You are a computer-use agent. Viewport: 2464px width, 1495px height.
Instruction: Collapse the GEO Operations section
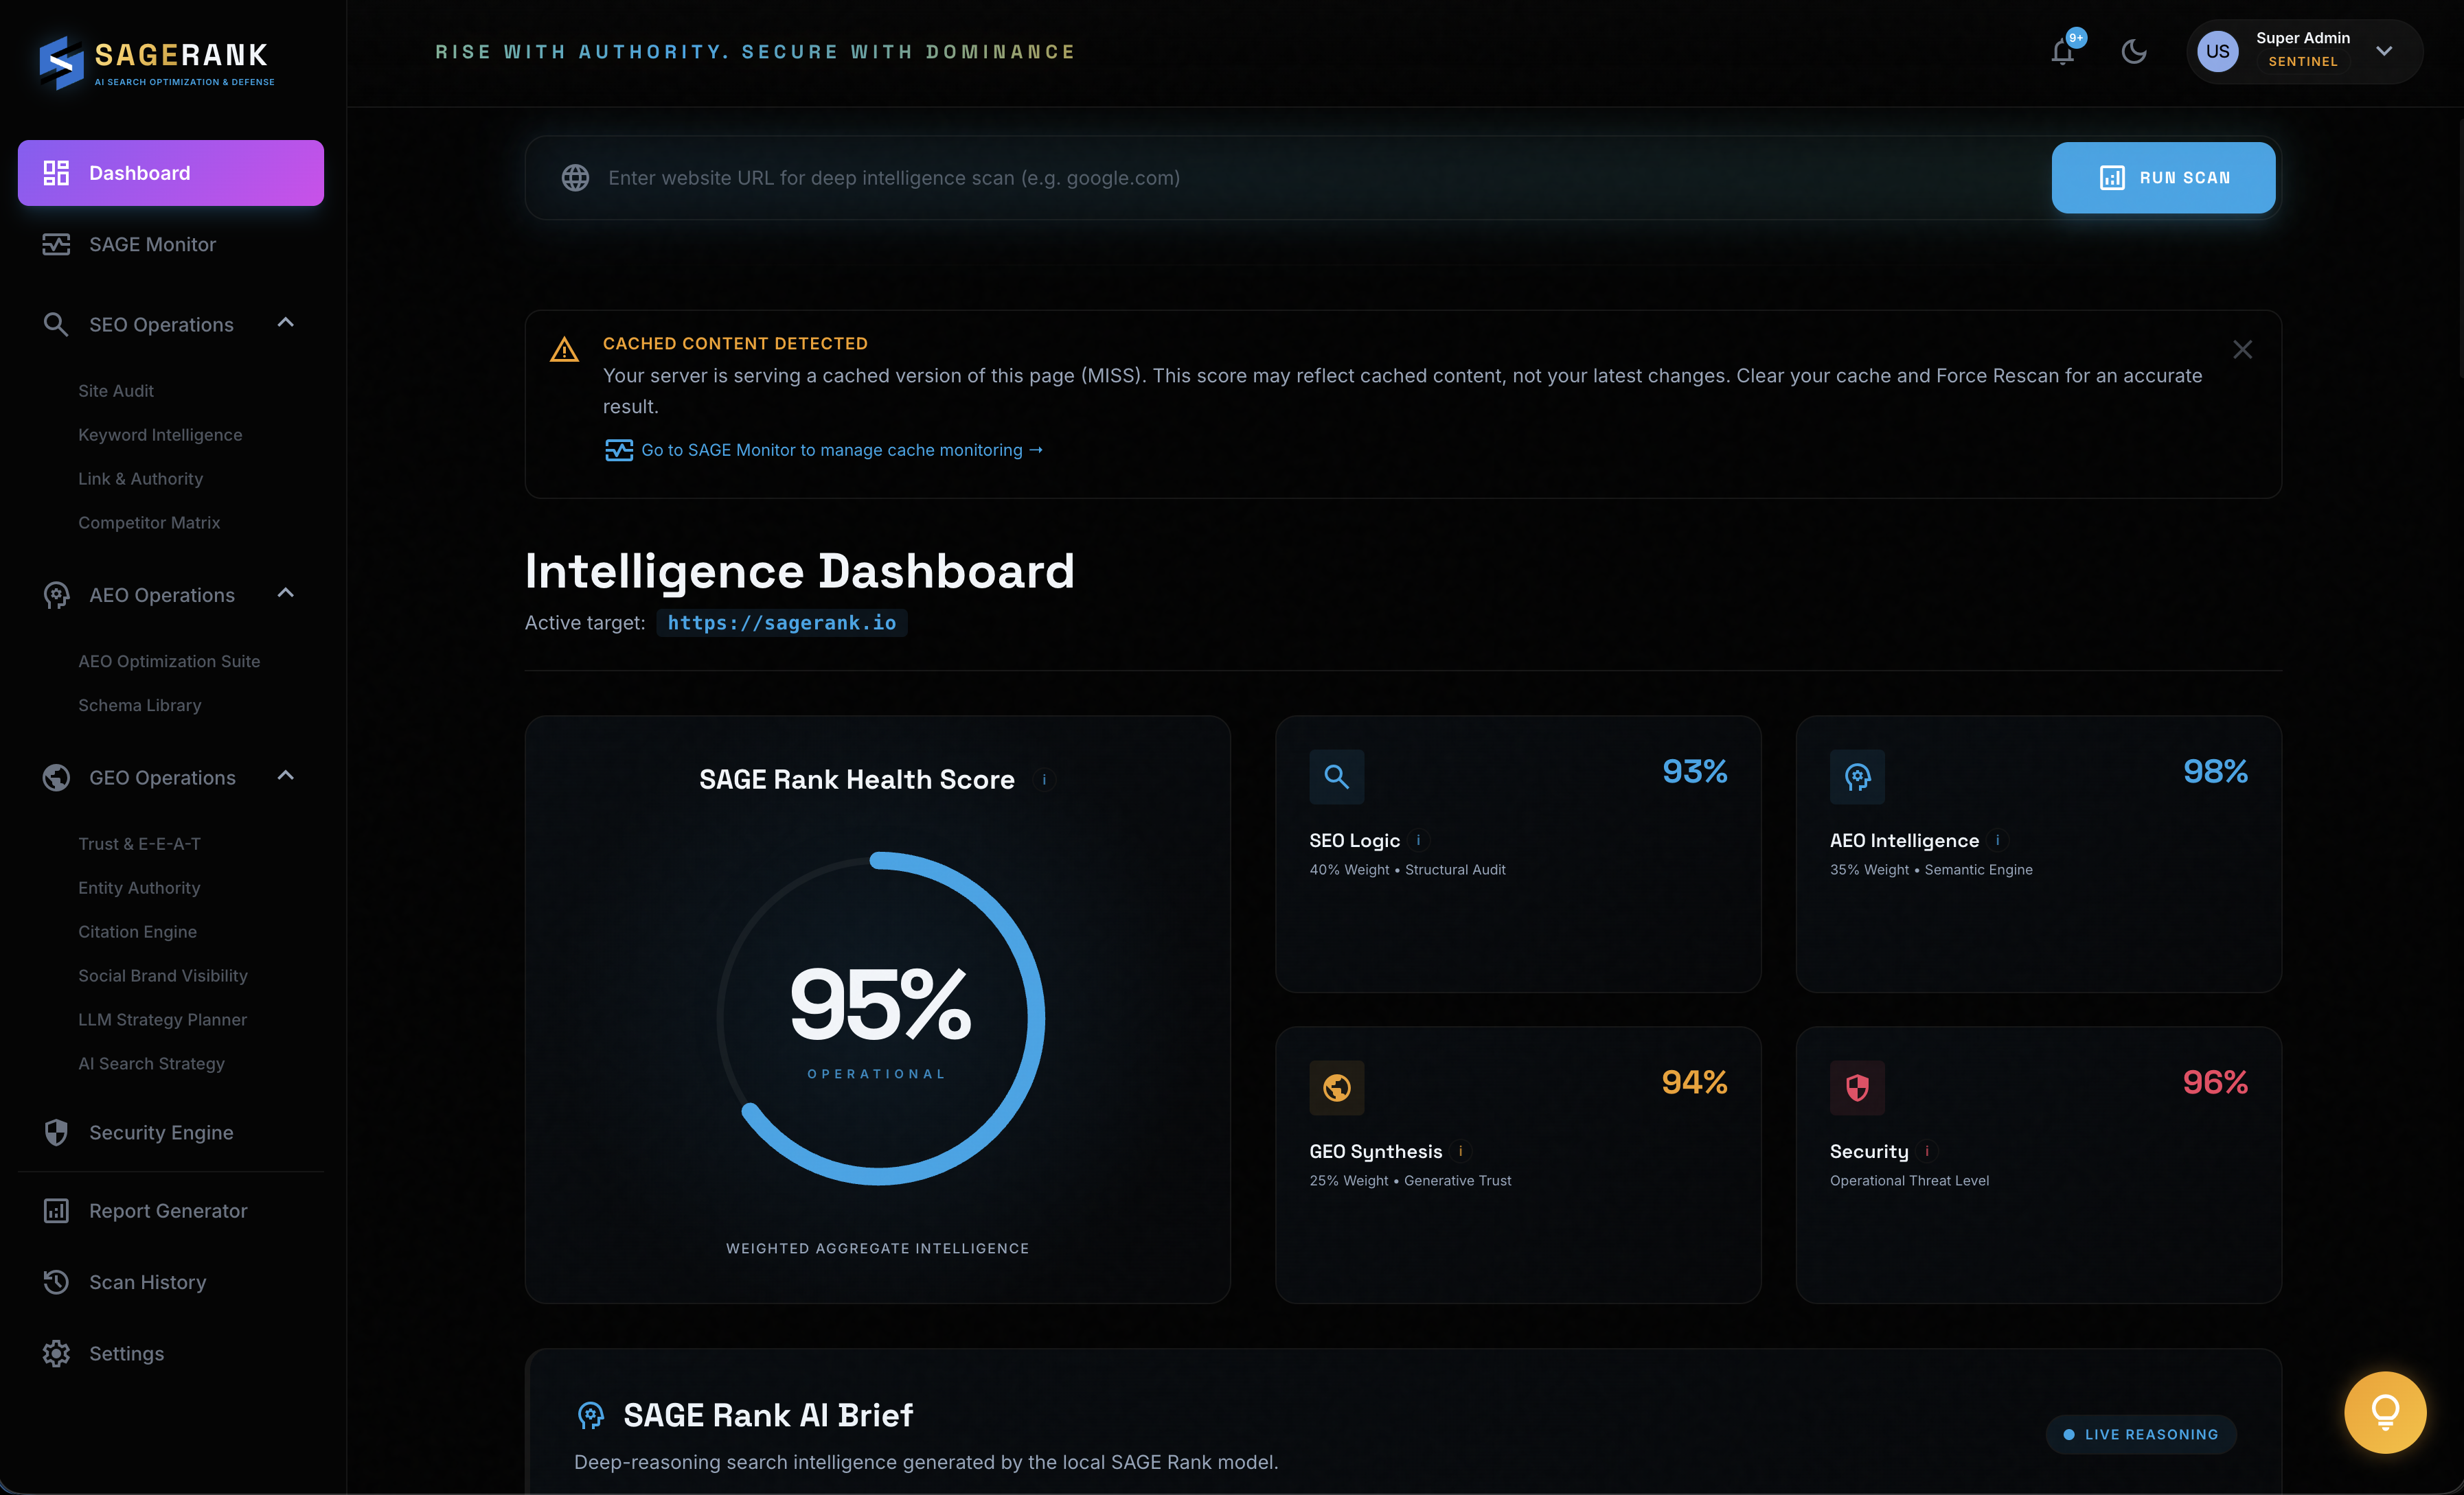(x=285, y=776)
